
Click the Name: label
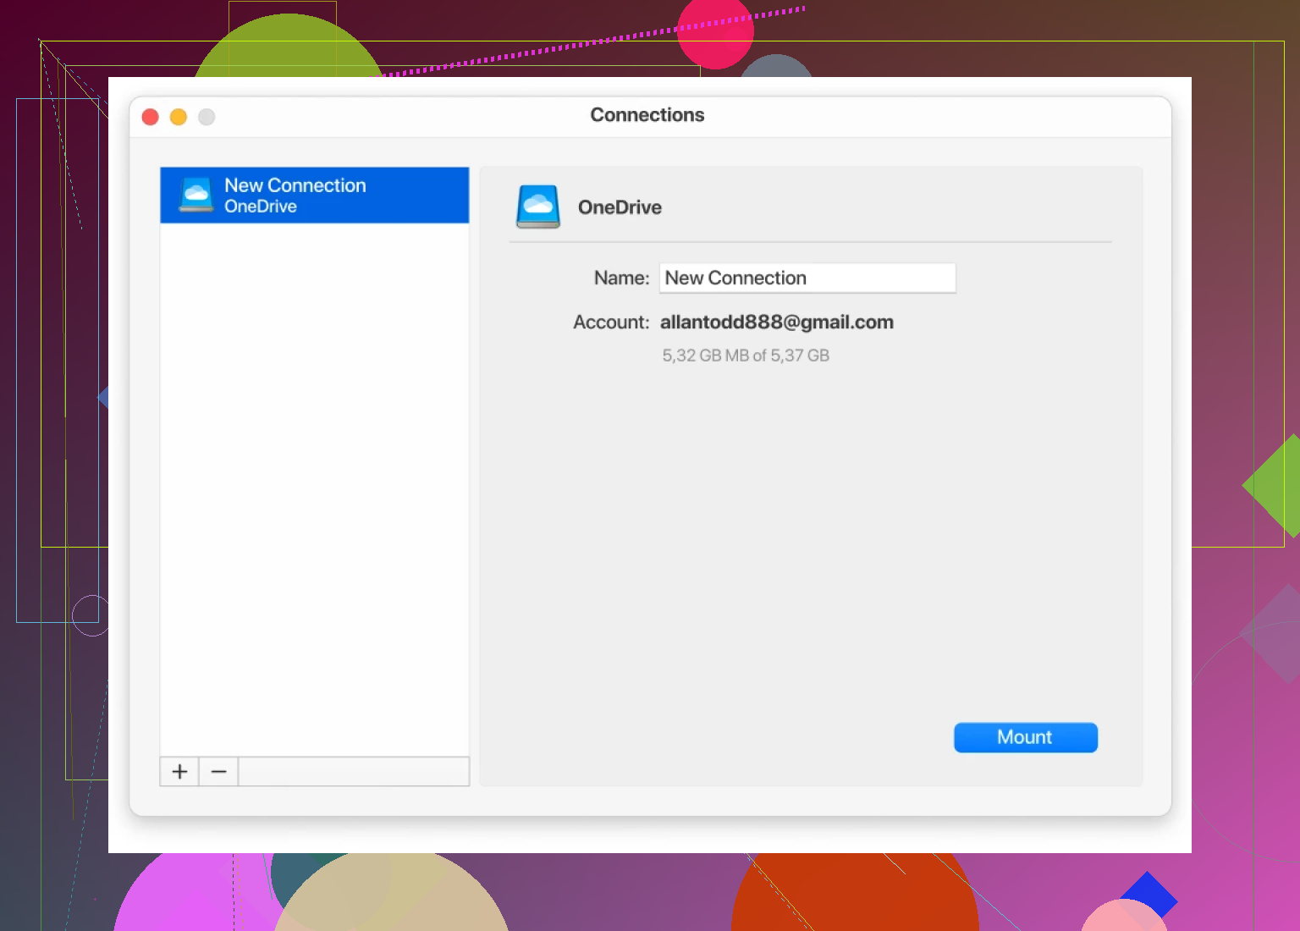click(621, 278)
